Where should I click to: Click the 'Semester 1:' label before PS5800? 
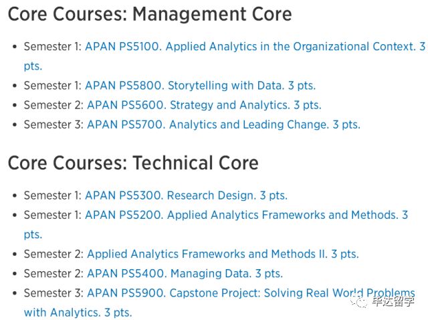click(x=53, y=86)
